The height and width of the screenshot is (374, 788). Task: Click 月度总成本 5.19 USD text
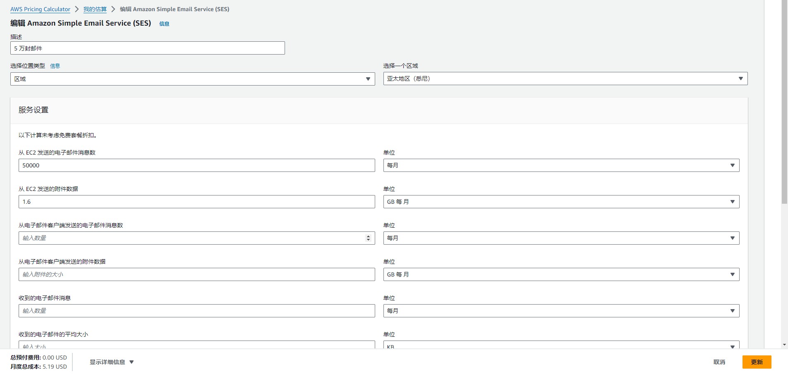click(x=38, y=367)
